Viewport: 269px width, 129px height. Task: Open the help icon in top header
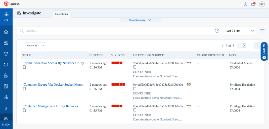point(246,4)
